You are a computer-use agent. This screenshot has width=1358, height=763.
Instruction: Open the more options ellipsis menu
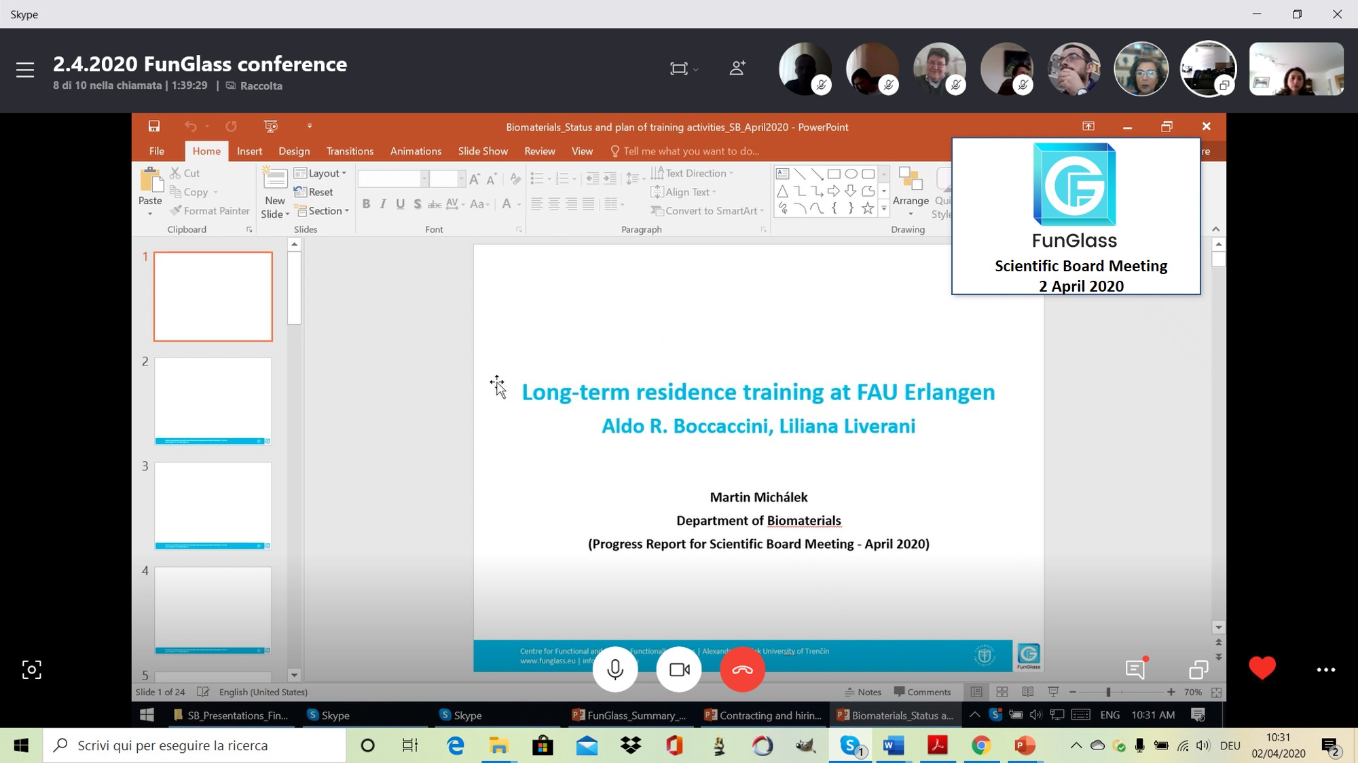click(1325, 670)
